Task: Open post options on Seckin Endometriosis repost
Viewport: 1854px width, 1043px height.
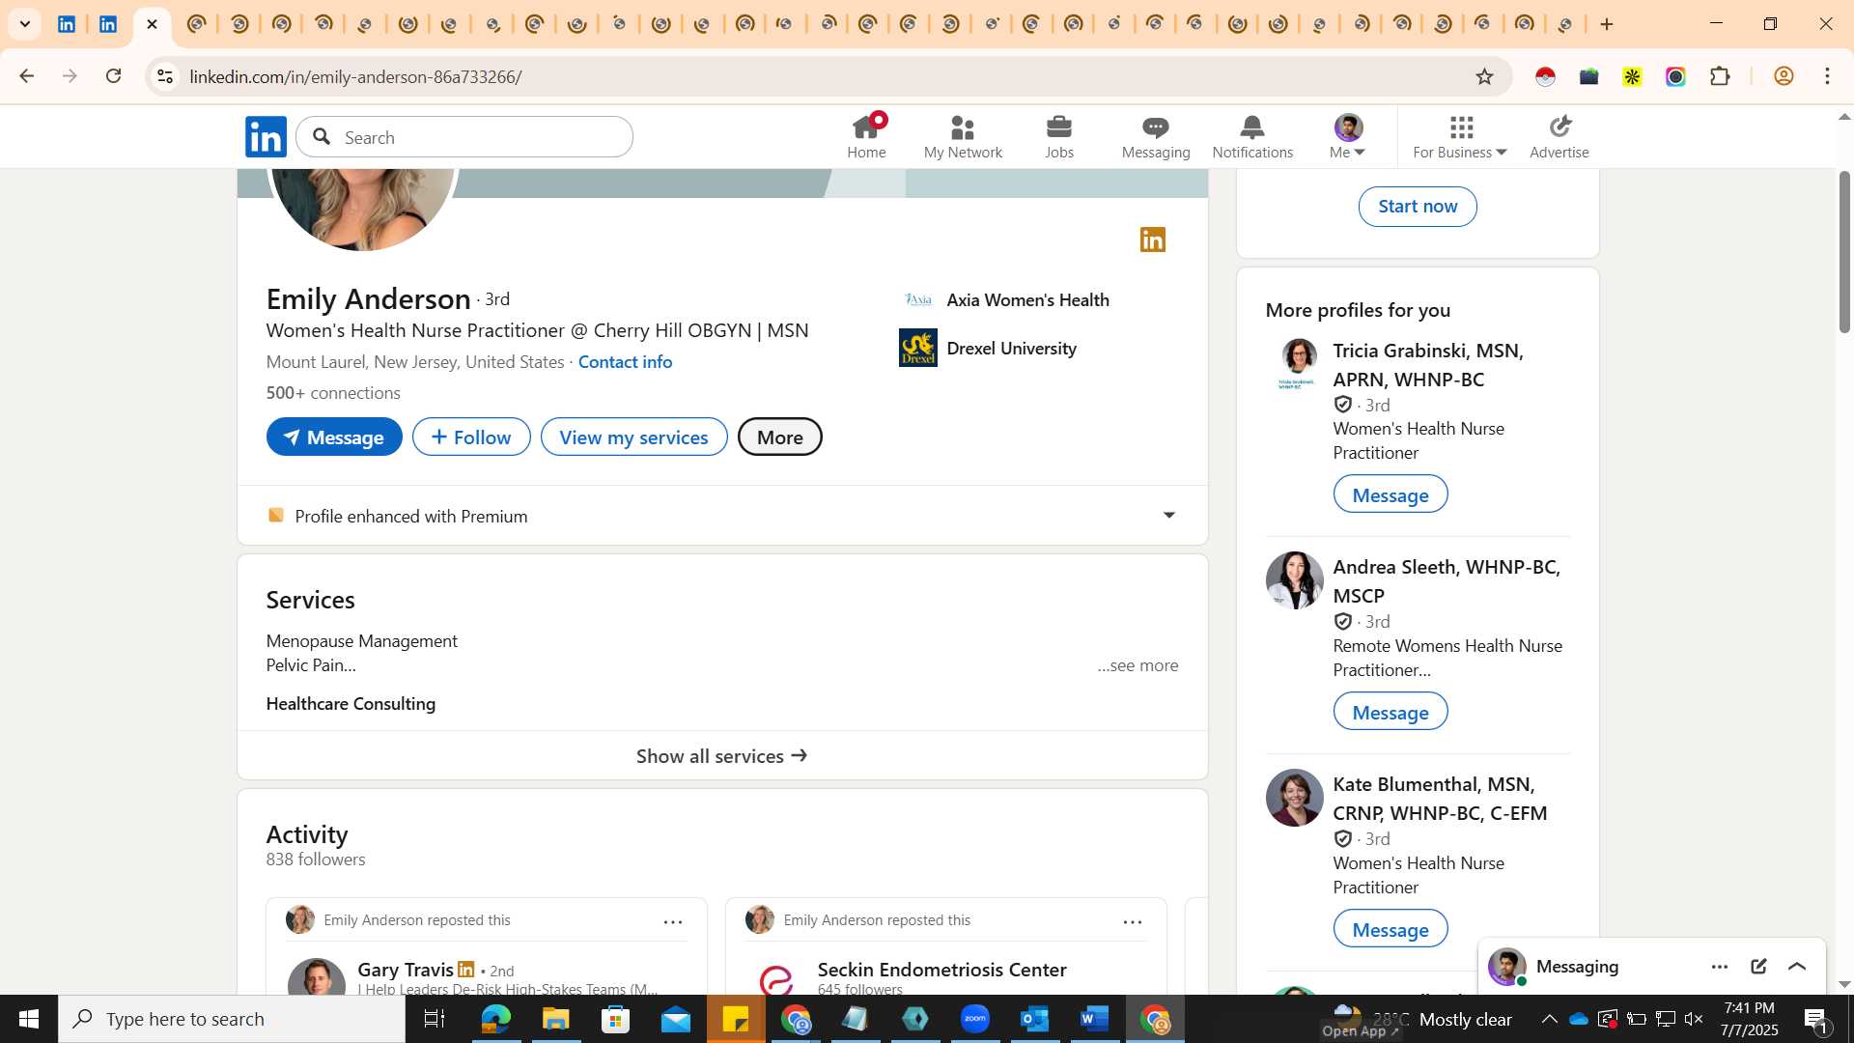Action: [x=1133, y=922]
